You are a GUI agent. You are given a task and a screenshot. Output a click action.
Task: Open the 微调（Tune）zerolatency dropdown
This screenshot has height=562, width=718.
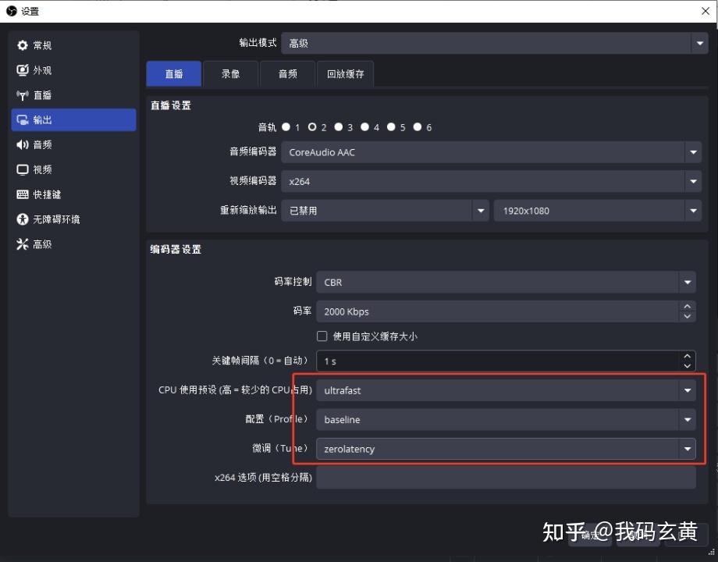point(688,448)
